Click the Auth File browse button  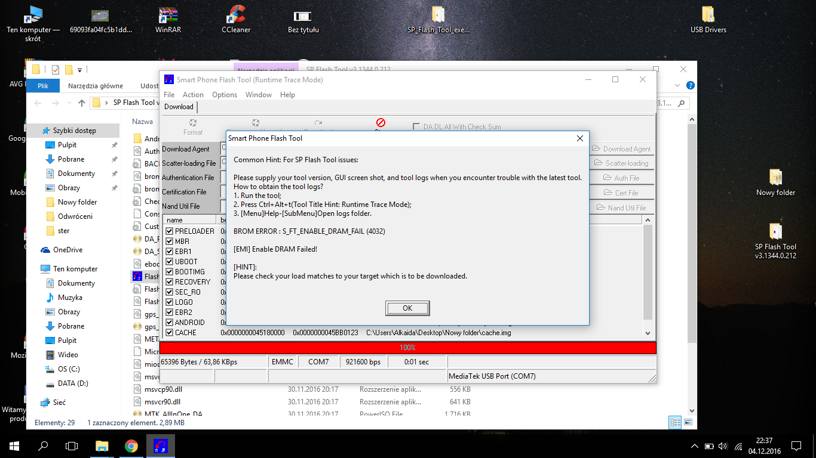[621, 178]
